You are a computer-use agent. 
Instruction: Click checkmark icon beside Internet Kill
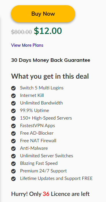coord(13,96)
